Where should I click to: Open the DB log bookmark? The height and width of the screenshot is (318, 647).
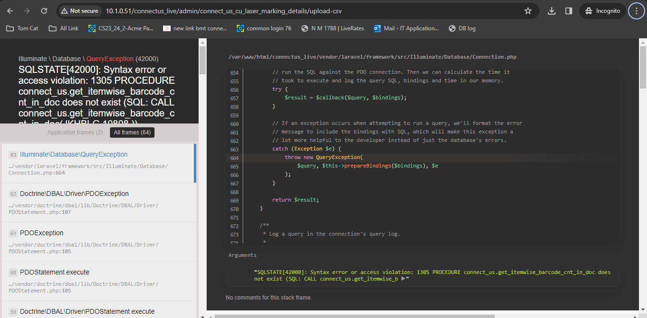[x=462, y=28]
